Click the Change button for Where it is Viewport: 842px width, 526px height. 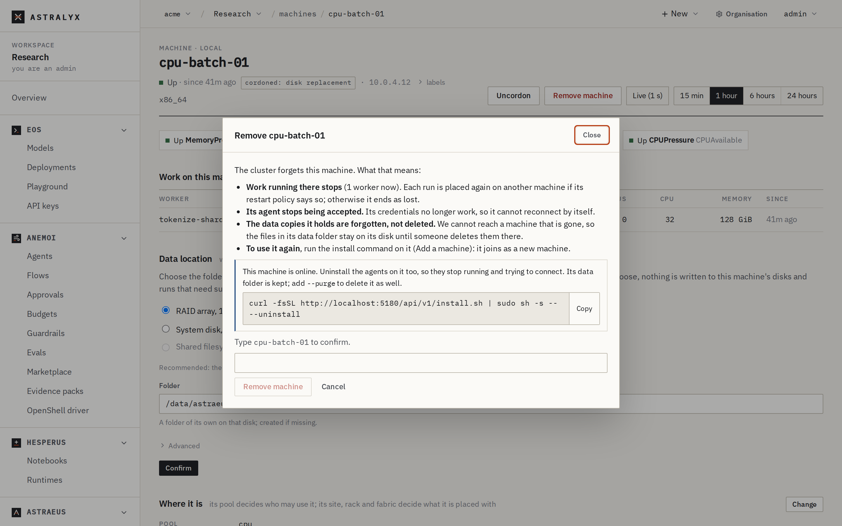(x=804, y=504)
